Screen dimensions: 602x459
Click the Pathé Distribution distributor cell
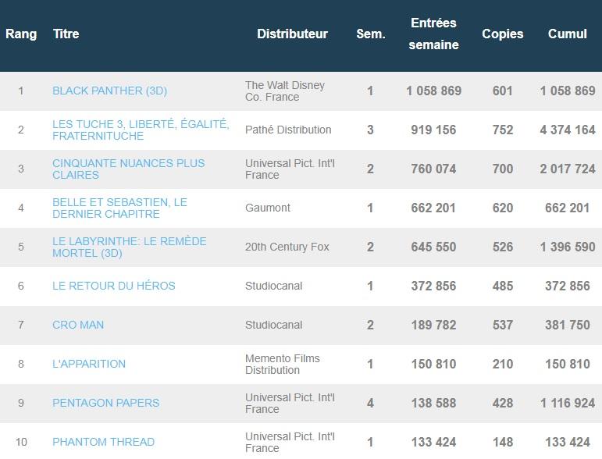click(x=288, y=130)
